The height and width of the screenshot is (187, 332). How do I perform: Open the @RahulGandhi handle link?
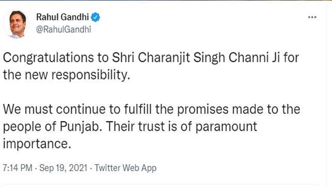coord(64,29)
